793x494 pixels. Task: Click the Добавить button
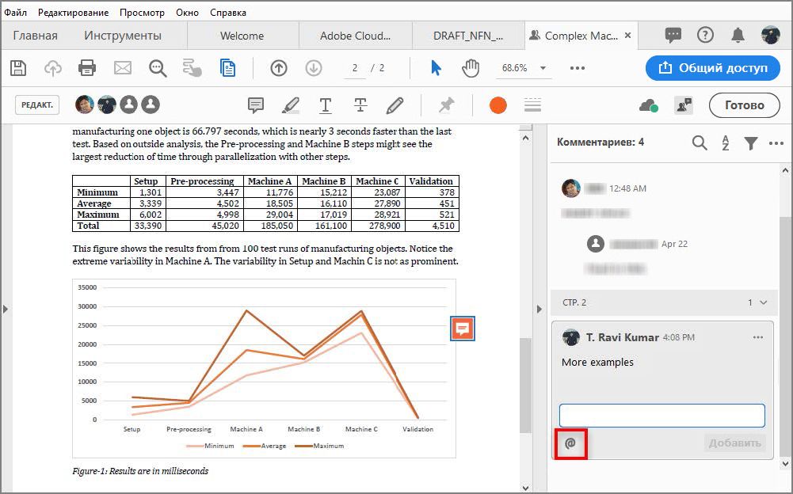(x=734, y=443)
